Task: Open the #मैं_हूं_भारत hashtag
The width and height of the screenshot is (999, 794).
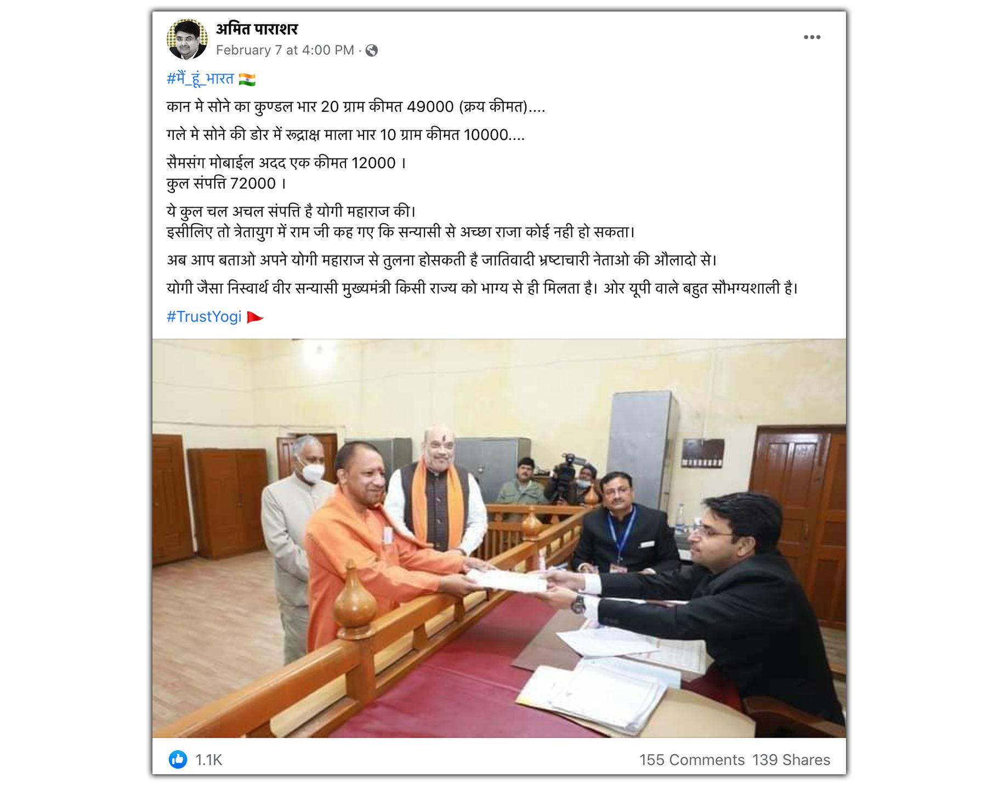Action: [200, 79]
